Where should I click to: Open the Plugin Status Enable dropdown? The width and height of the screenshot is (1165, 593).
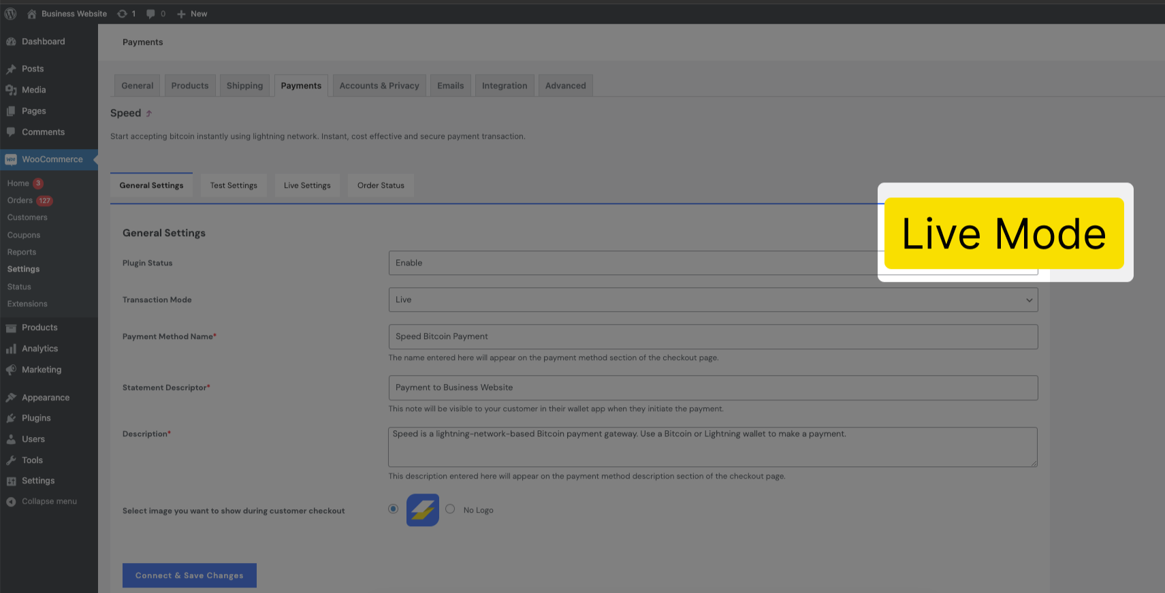tap(713, 263)
